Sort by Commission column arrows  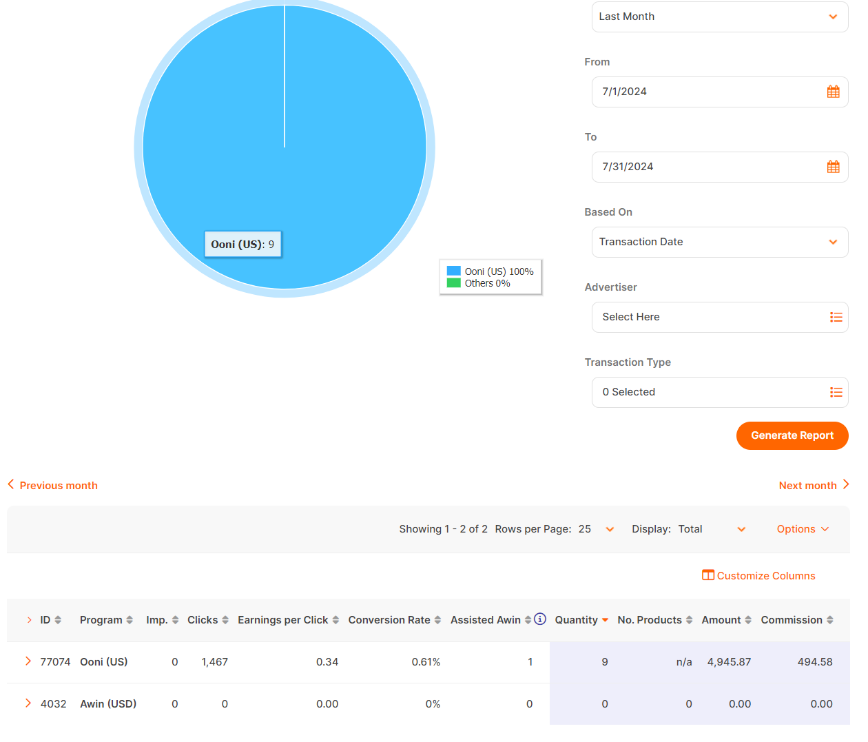tap(830, 620)
